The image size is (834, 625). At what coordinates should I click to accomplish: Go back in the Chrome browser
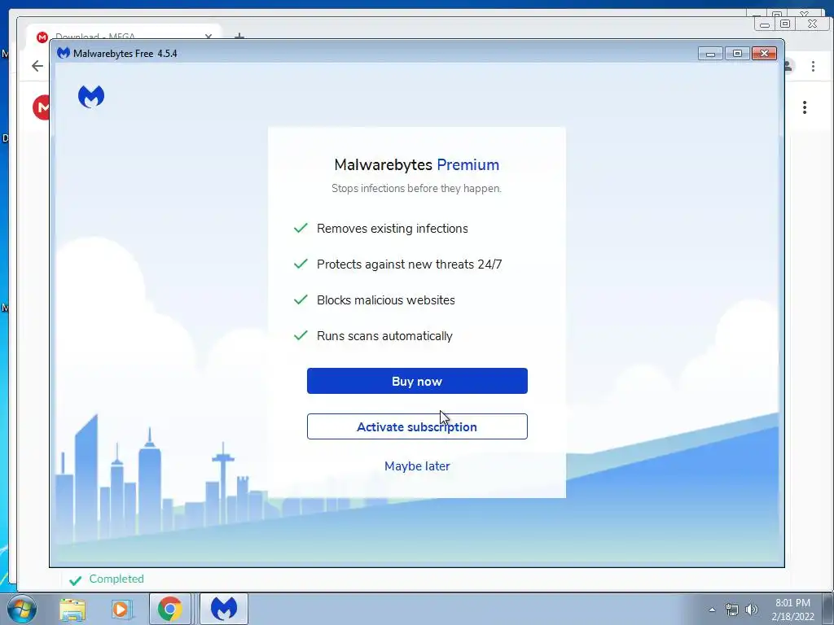coord(37,66)
